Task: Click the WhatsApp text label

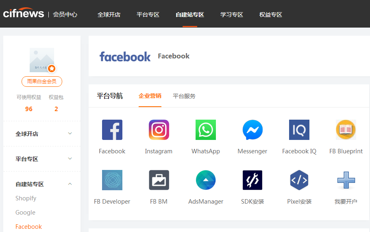Action: tap(205, 151)
